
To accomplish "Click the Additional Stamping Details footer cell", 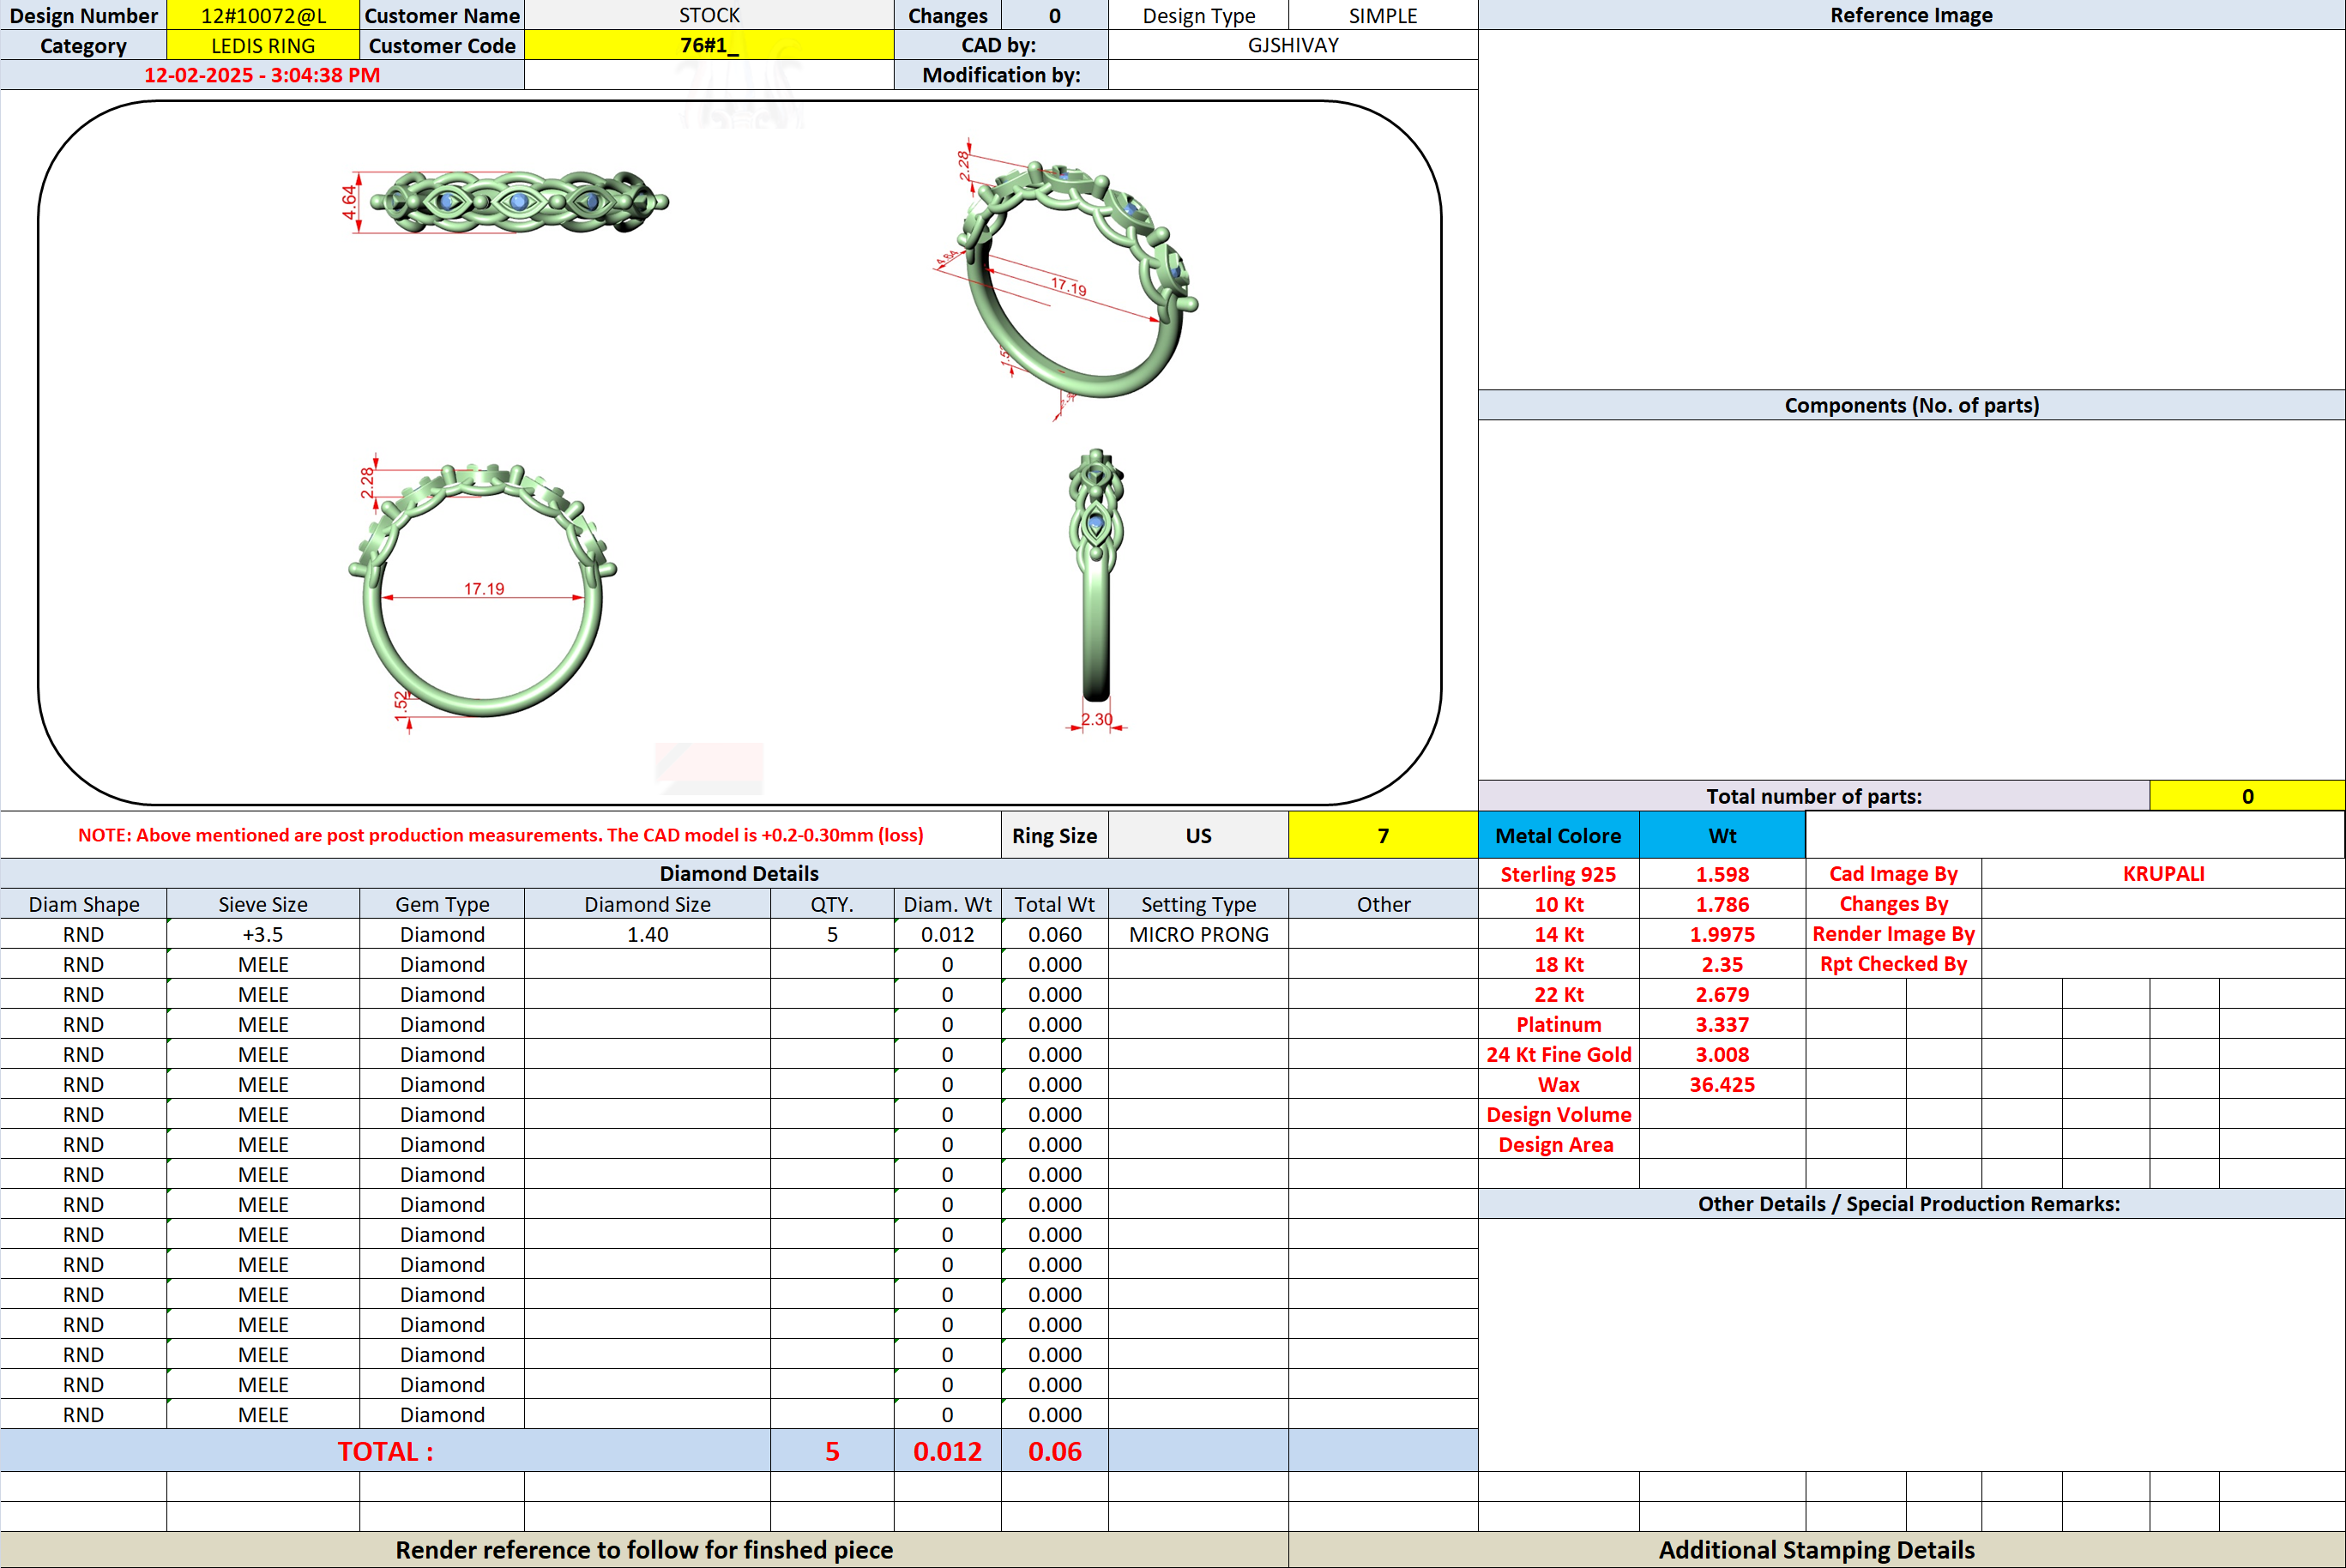I will [x=1816, y=1550].
